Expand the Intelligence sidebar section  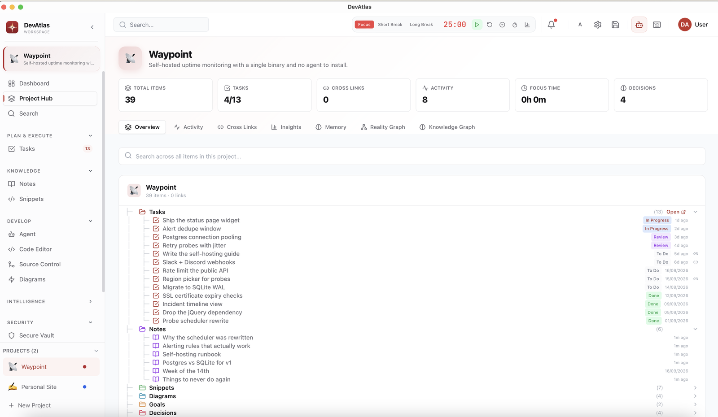point(90,302)
